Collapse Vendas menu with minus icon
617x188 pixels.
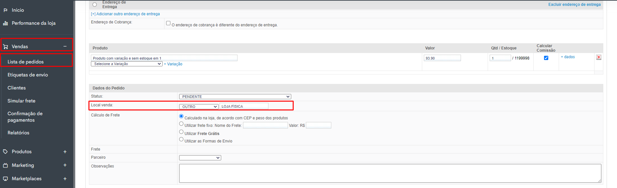[65, 47]
